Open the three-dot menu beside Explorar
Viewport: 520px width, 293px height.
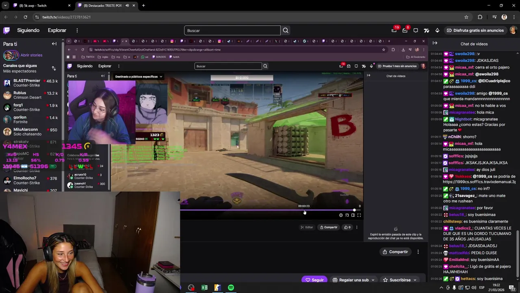(x=77, y=31)
